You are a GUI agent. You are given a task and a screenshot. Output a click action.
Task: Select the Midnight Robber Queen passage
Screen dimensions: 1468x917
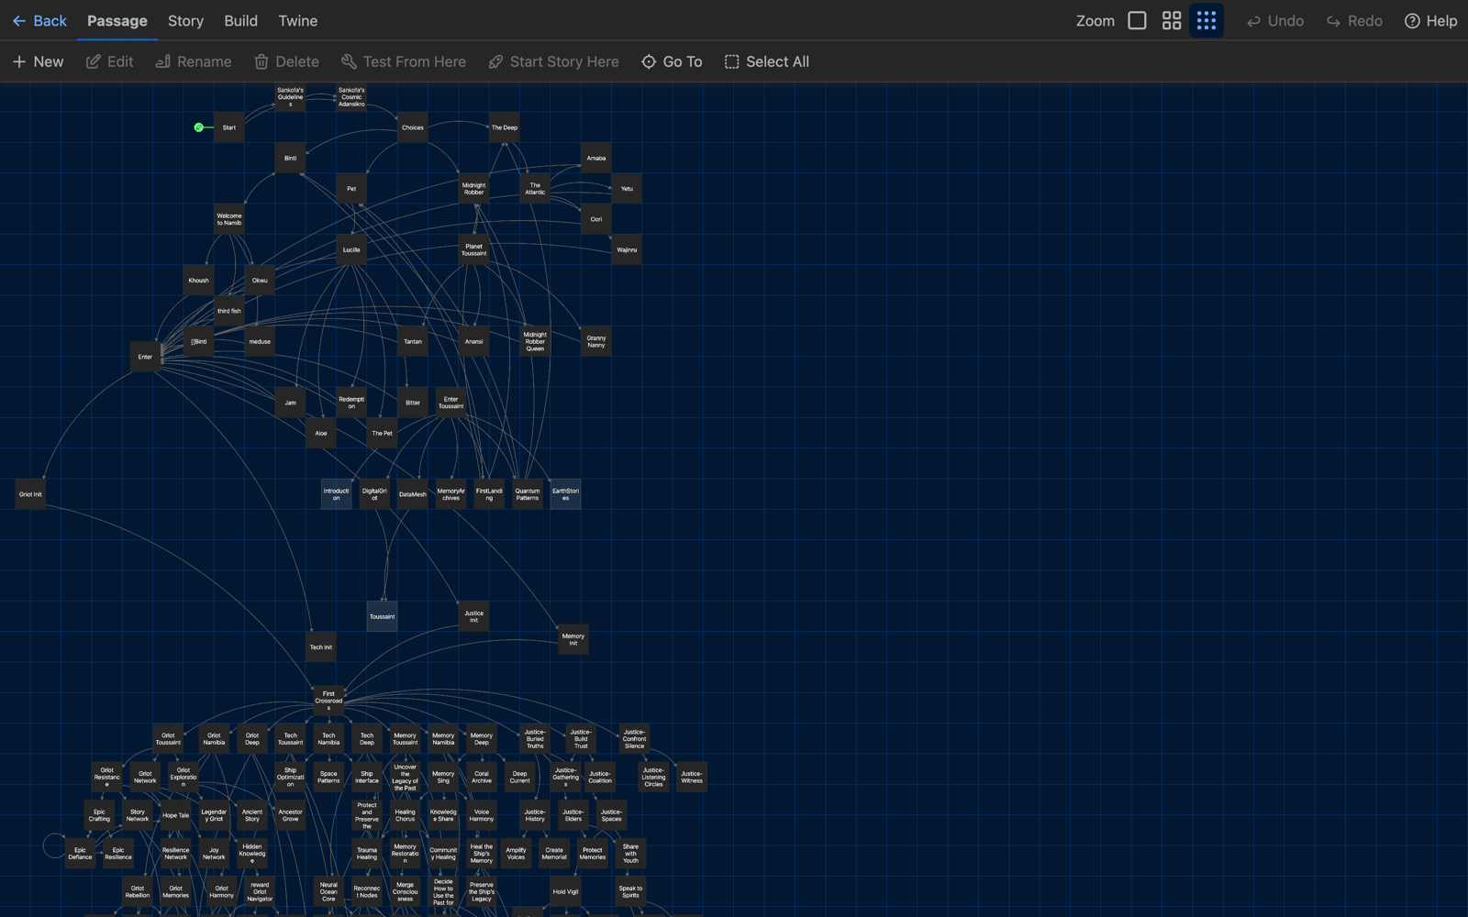(x=535, y=341)
